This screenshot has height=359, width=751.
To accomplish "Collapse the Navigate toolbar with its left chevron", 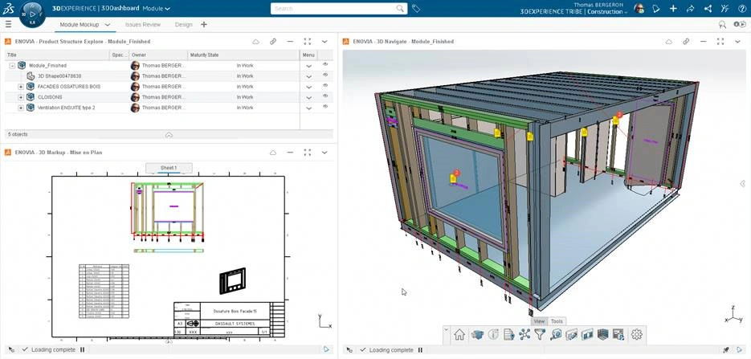I will click(x=447, y=329).
